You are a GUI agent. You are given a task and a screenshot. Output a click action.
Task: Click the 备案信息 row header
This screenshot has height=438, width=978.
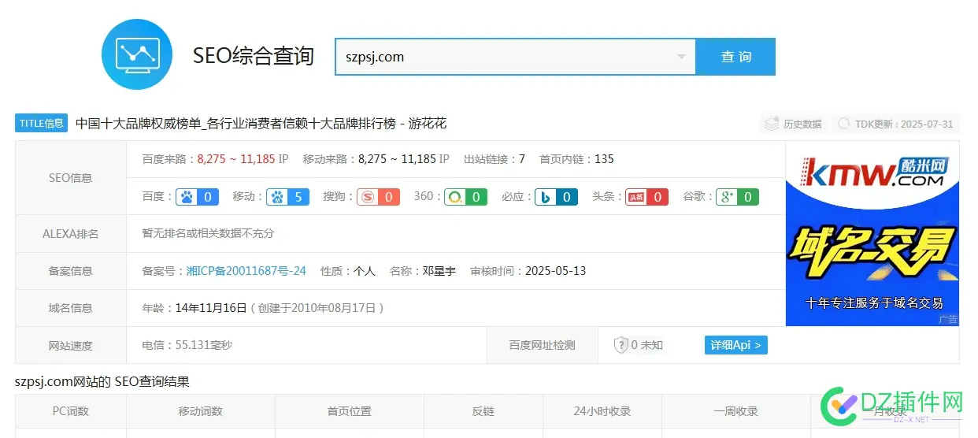(71, 271)
